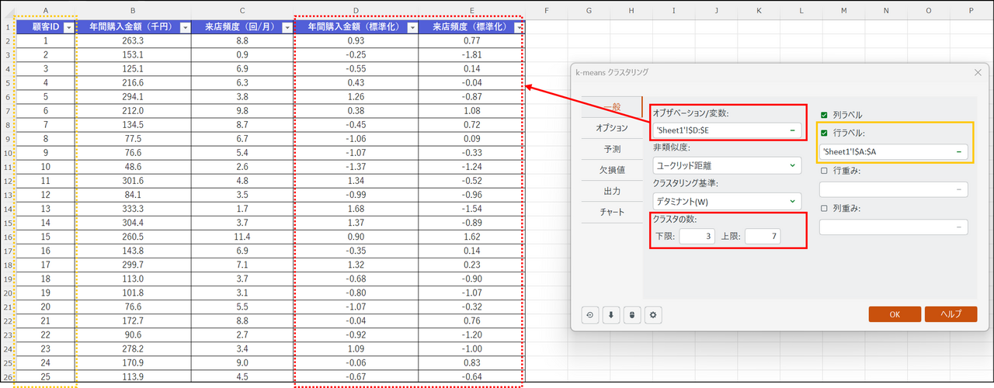Screen dimensions: 994x388
Task: Switch to the チャート tab
Action: [x=612, y=211]
